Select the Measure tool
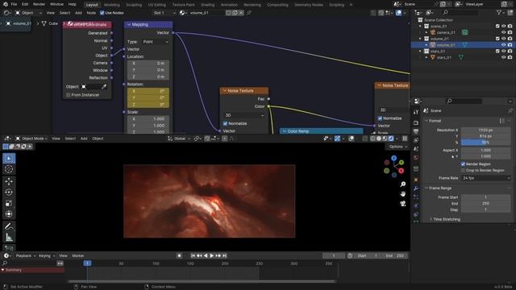This screenshot has width=516, height=290. [x=9, y=237]
